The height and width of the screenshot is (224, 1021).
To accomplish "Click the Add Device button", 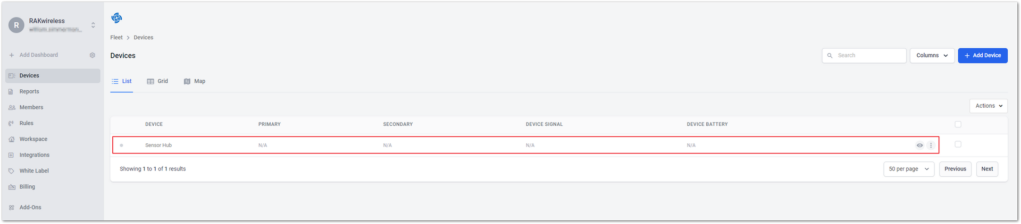I will click(983, 56).
